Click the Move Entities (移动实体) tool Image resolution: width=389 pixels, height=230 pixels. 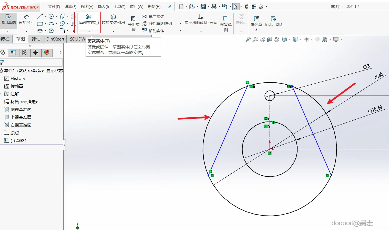tap(153, 31)
